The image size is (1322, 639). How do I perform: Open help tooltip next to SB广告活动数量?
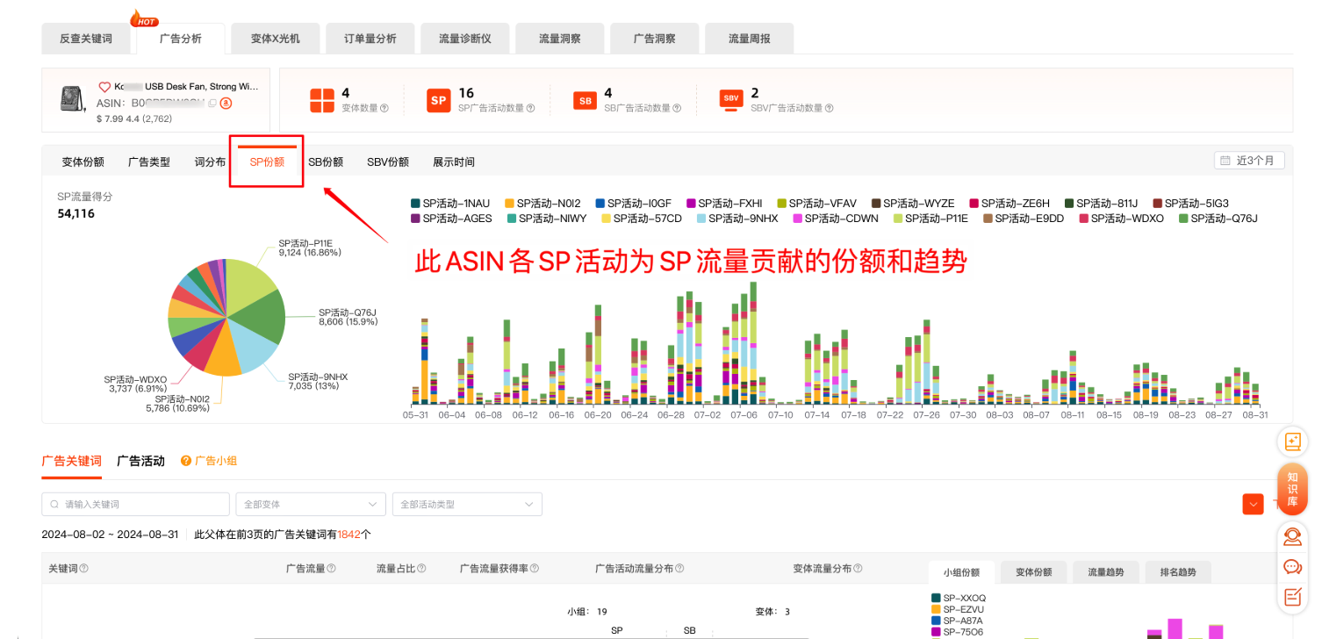[676, 108]
